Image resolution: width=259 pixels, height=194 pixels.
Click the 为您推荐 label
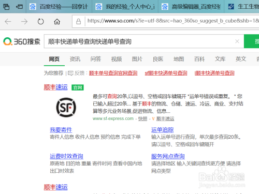click(x=53, y=73)
